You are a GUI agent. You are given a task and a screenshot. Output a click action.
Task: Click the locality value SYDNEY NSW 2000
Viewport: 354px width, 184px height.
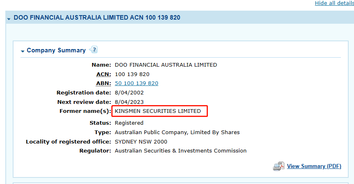[x=141, y=141]
